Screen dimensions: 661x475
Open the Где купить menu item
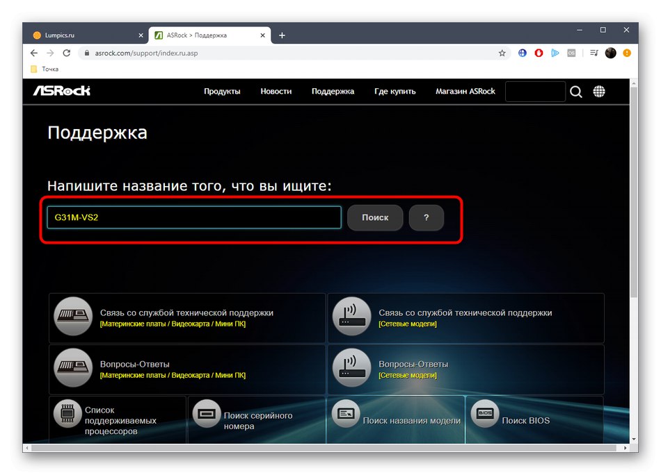pyautogui.click(x=395, y=91)
